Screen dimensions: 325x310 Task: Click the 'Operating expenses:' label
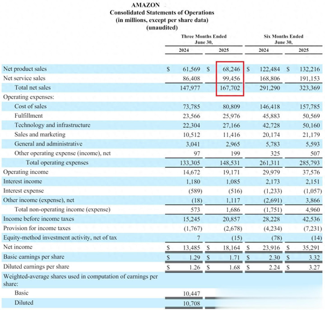pyautogui.click(x=28, y=97)
